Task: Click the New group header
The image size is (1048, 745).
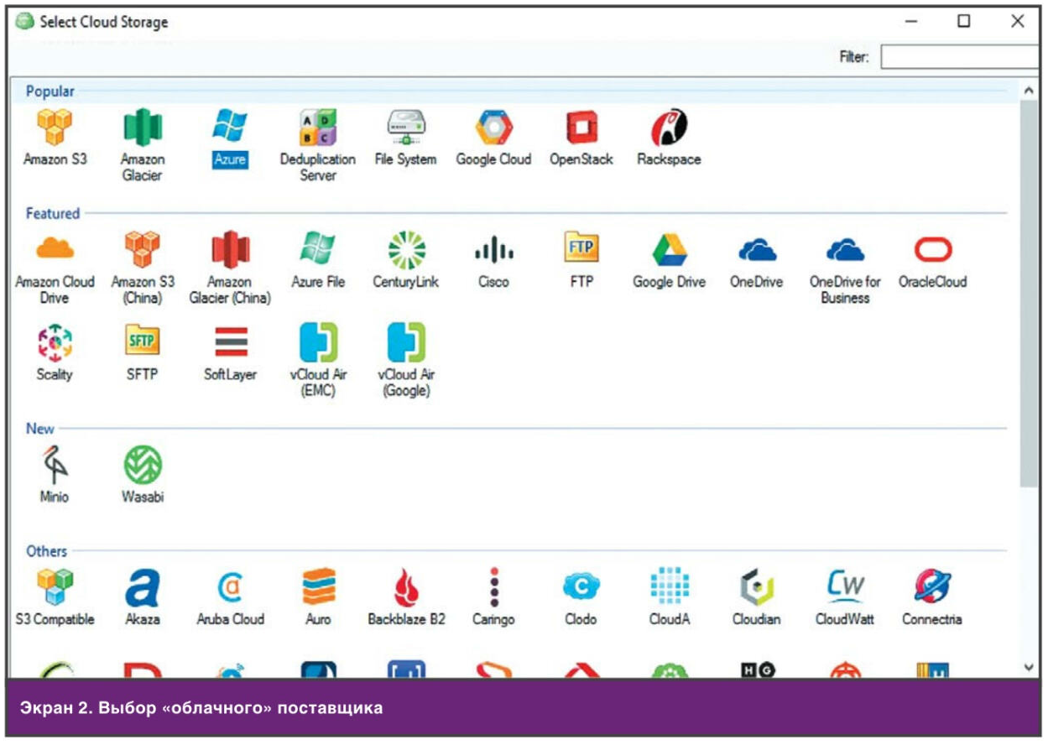Action: pos(39,429)
